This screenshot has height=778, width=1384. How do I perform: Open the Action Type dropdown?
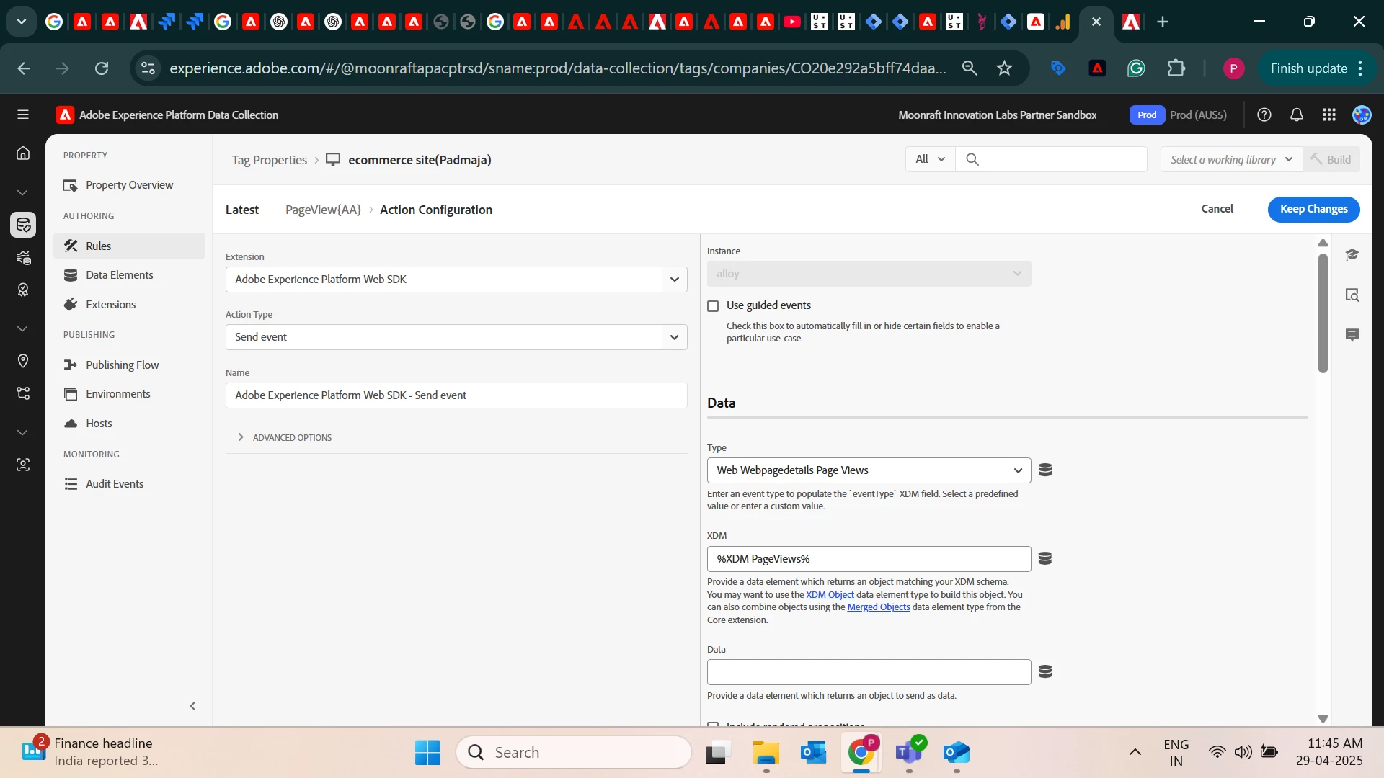pos(674,337)
